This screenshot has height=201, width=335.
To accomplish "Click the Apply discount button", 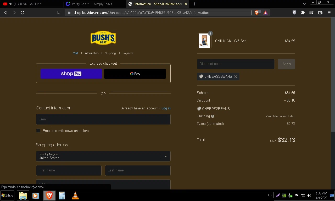I will [x=287, y=64].
